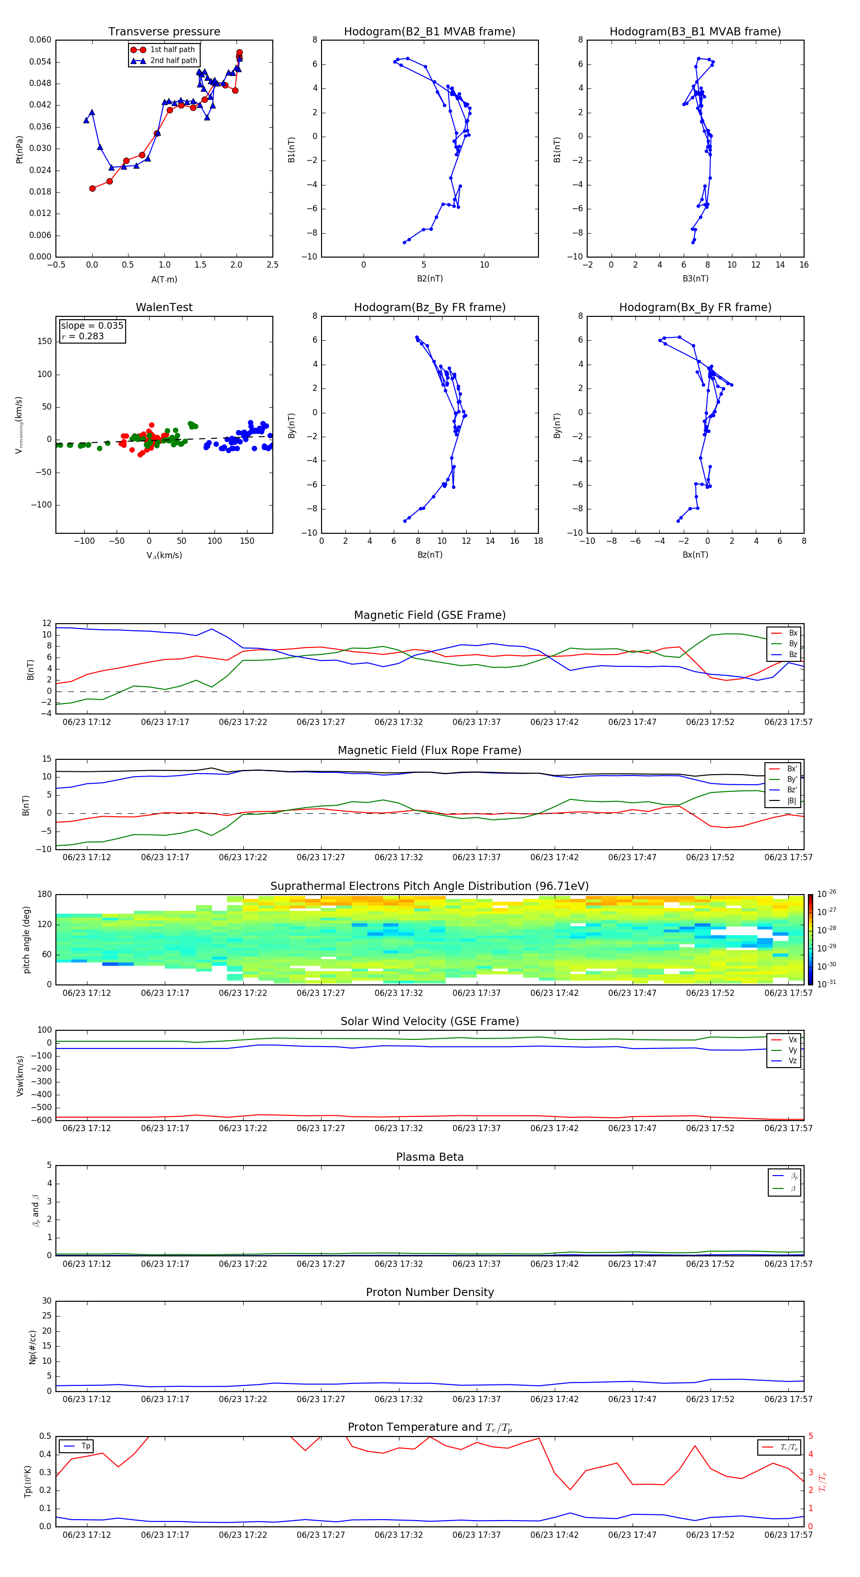Click the 'V_A(km/s)' x-axis label

[x=164, y=555]
